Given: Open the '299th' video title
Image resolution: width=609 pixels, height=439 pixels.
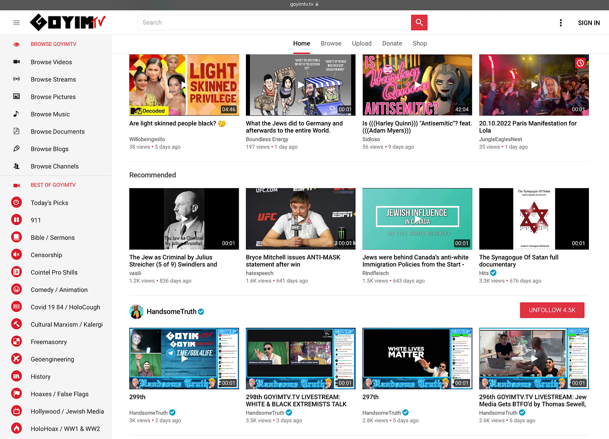Looking at the screenshot, I should tap(137, 397).
